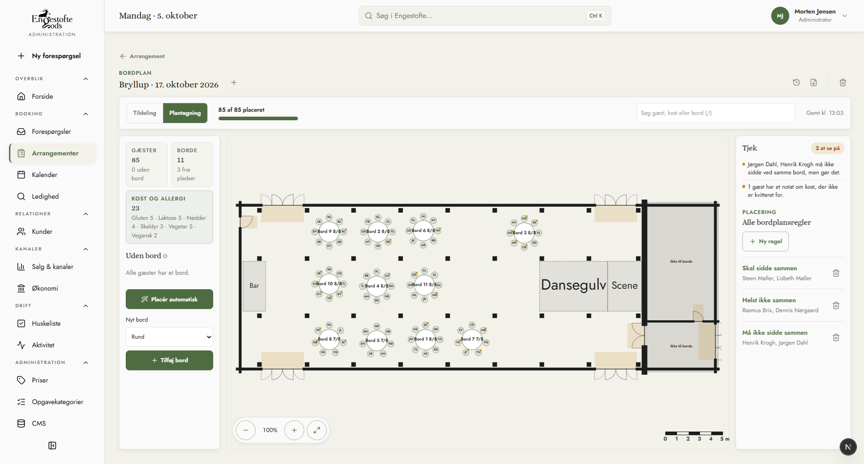Open Aktivitet in the sidebar
Screen dimensions: 864x464
click(x=52, y=345)
